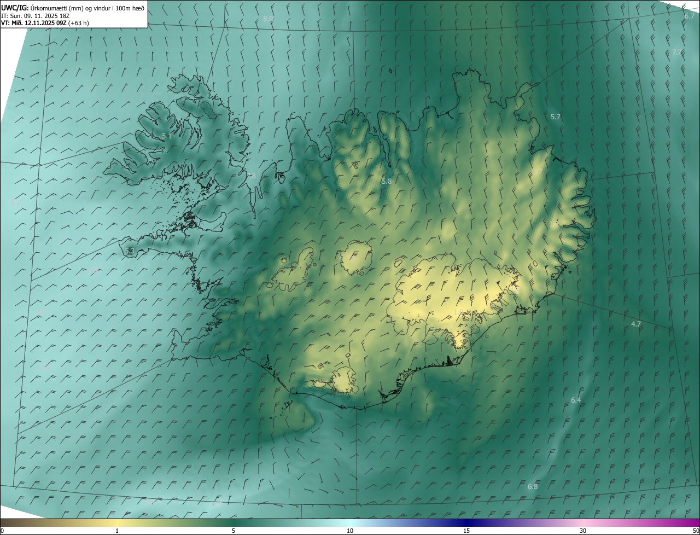The height and width of the screenshot is (535, 700).
Task: Click the 15 tick label on the color scale
Action: point(466,531)
